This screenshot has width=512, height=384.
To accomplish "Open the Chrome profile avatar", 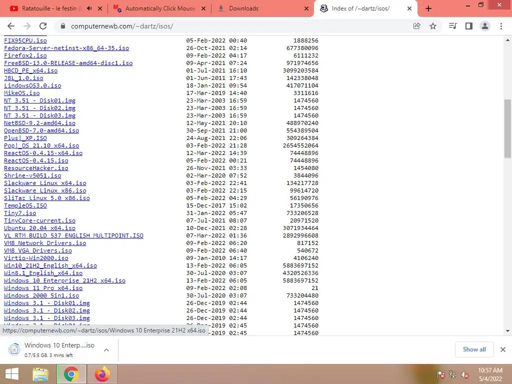I will (485, 26).
